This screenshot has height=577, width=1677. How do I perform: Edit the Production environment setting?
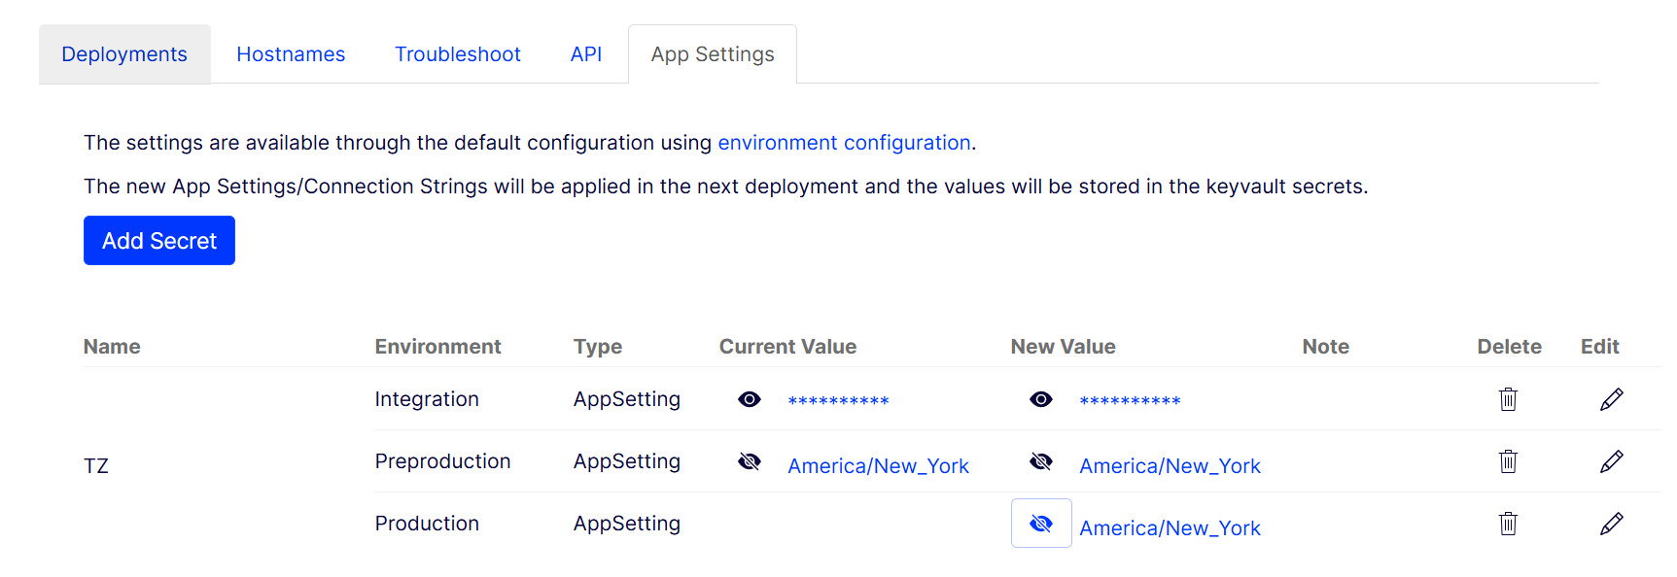1611,524
